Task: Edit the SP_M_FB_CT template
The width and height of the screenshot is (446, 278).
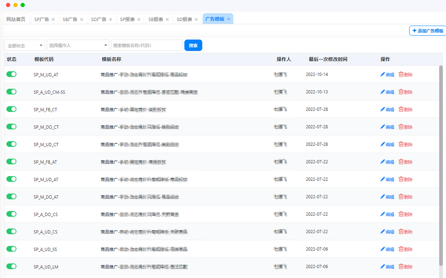Action: pyautogui.click(x=387, y=109)
